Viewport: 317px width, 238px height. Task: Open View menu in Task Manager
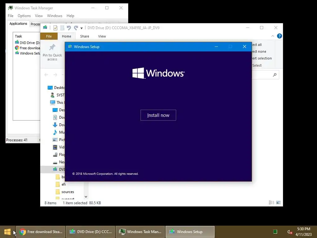pos(39,16)
